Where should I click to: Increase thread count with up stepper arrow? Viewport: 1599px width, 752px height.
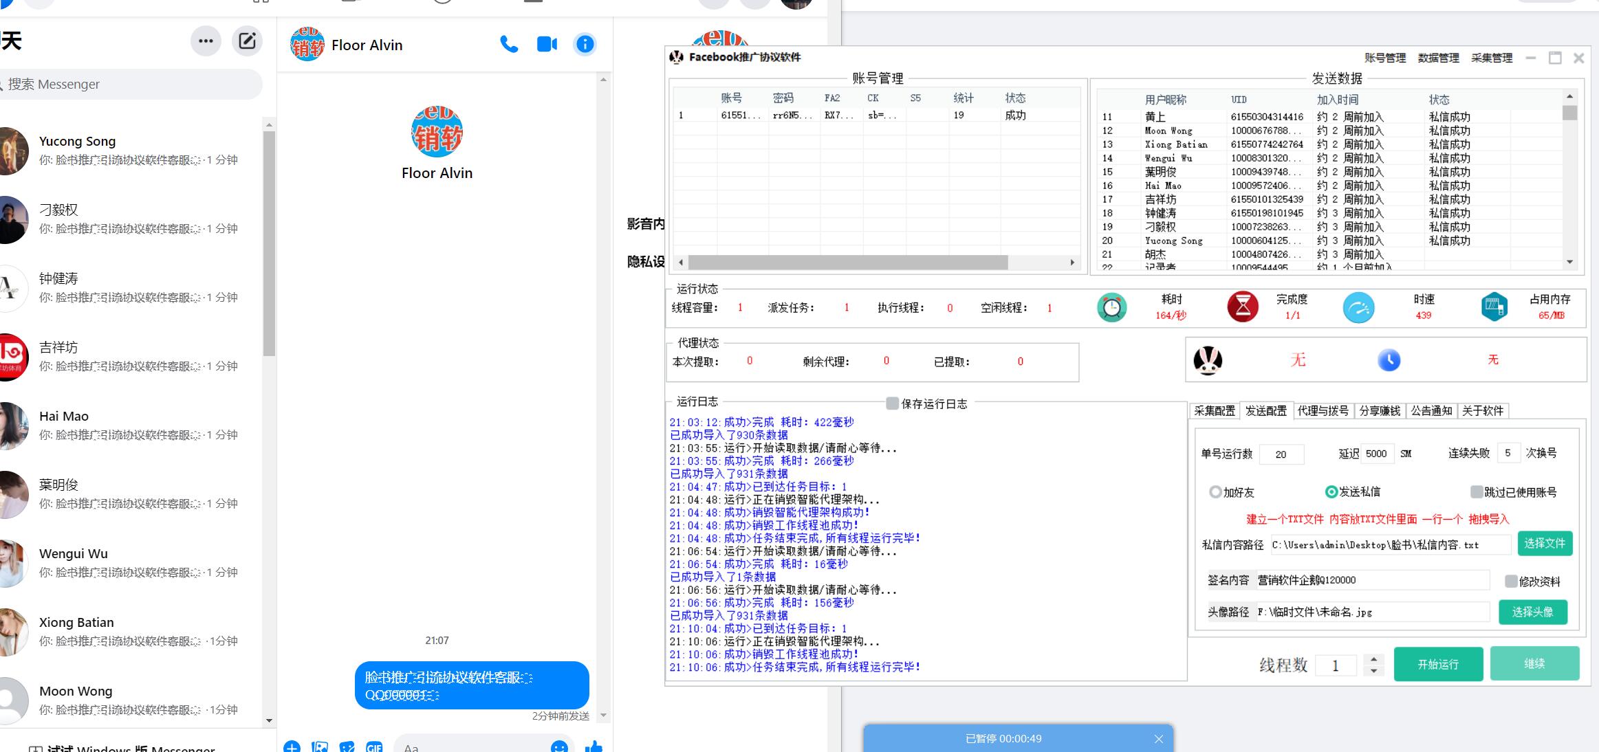(1373, 659)
